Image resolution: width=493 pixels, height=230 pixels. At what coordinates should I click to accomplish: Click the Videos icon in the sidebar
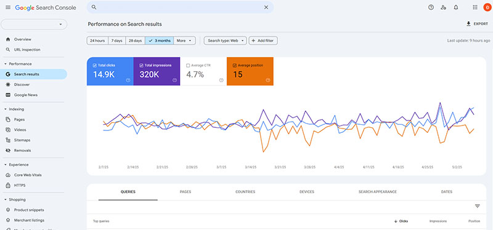click(x=8, y=130)
